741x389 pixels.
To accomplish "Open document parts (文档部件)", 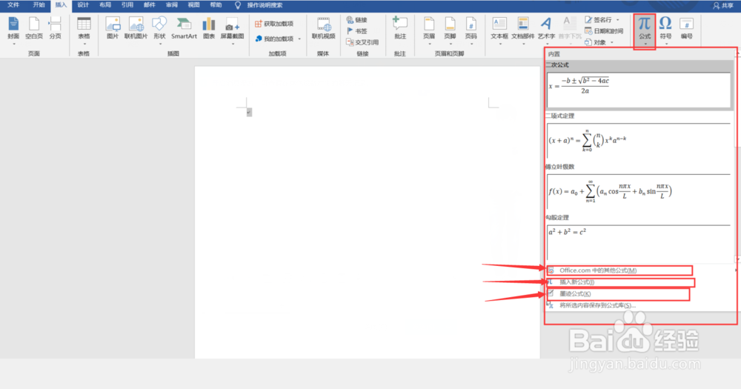I will click(x=522, y=30).
